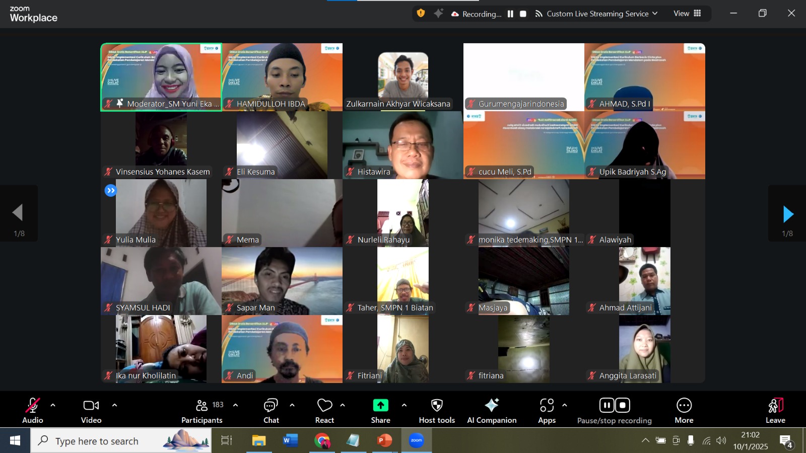806x453 pixels.
Task: Open the Participants panel
Action: (x=202, y=411)
